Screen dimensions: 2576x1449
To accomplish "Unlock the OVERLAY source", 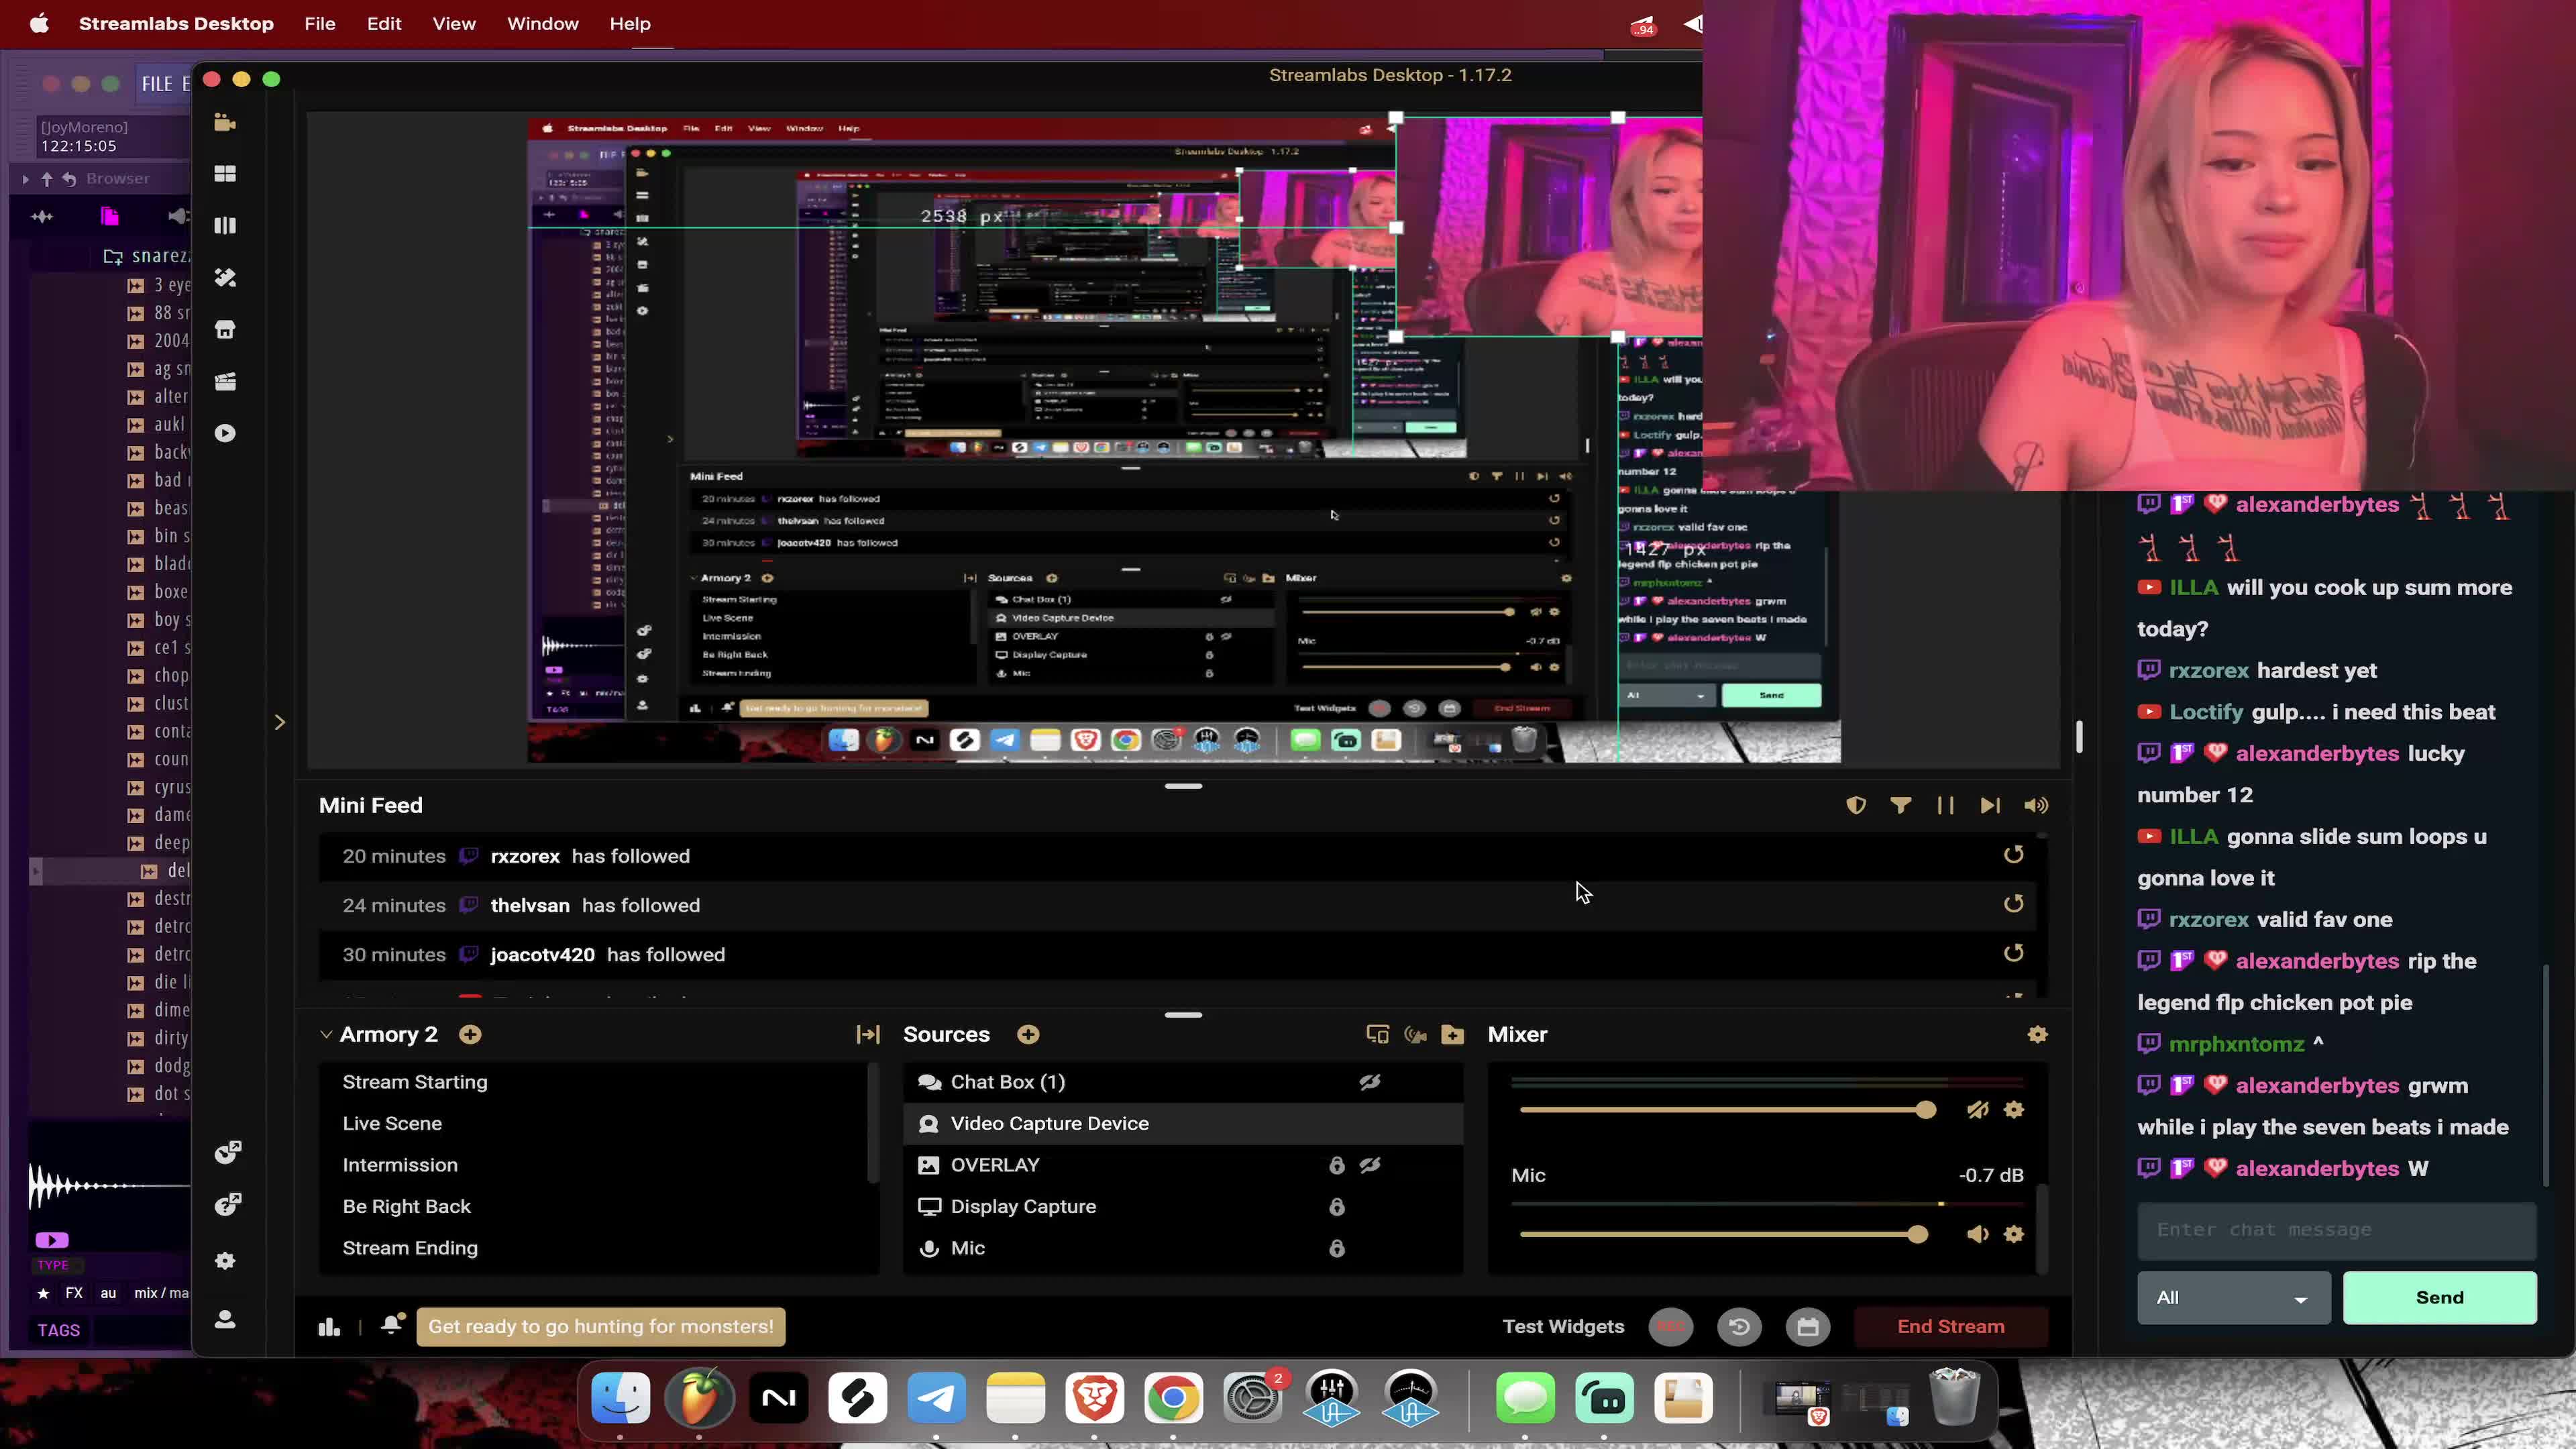I will click(x=1337, y=1165).
